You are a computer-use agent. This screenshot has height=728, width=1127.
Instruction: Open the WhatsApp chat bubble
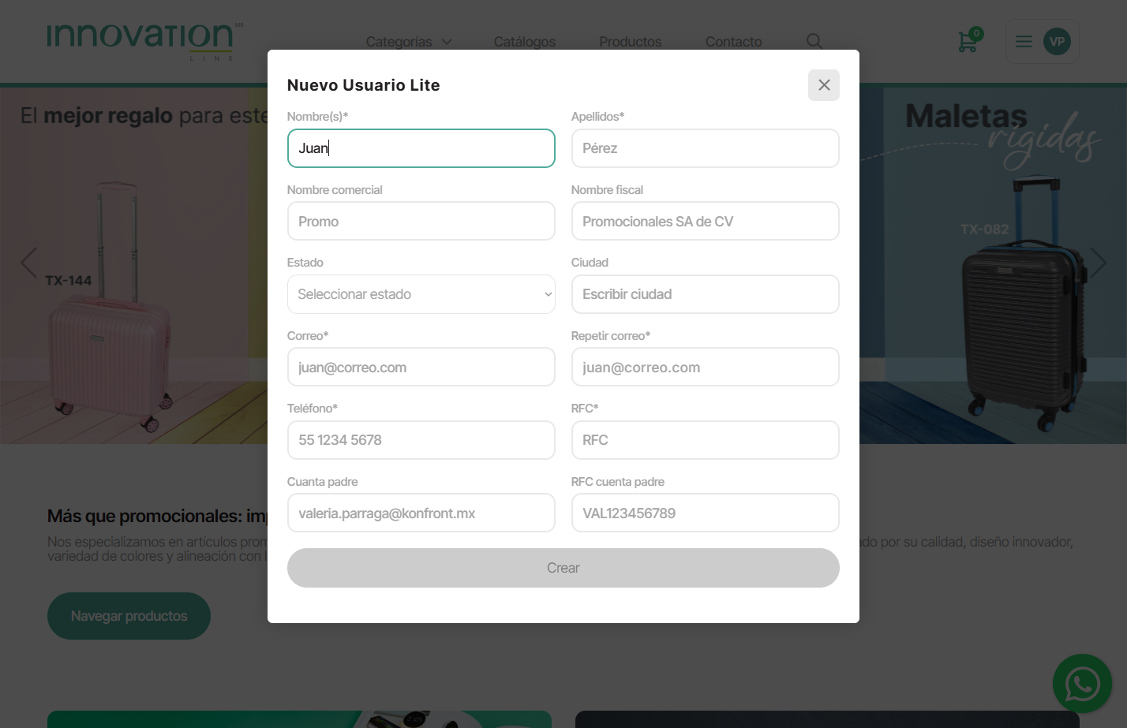click(1082, 683)
